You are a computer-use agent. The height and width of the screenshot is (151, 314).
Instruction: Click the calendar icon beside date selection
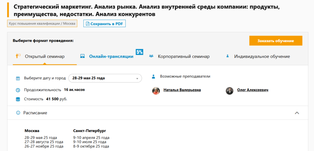18,78
